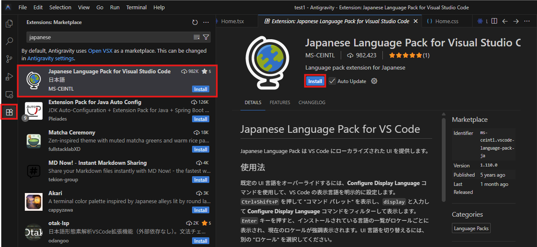
Task: Click the Japanese Language Pack globe list icon
Action: tap(33, 80)
